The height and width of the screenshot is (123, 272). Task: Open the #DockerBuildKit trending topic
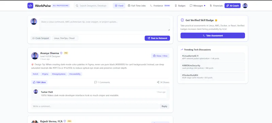click(x=213, y=76)
